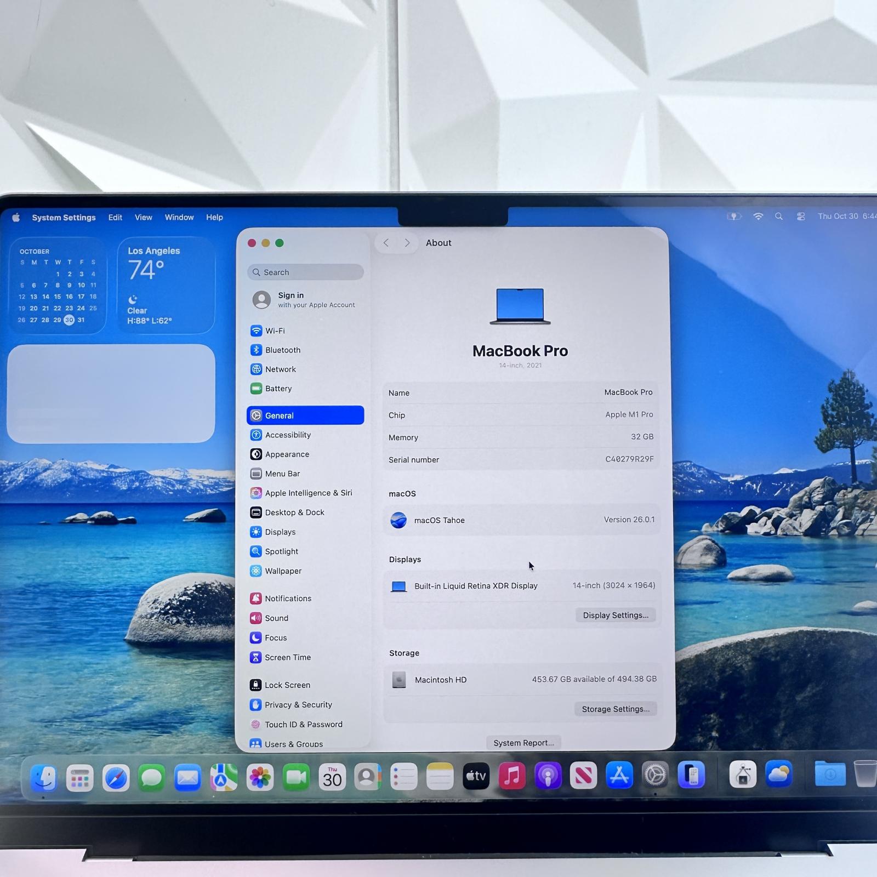Open Notifications settings in the sidebar
Screen dimensions: 877x877
288,598
